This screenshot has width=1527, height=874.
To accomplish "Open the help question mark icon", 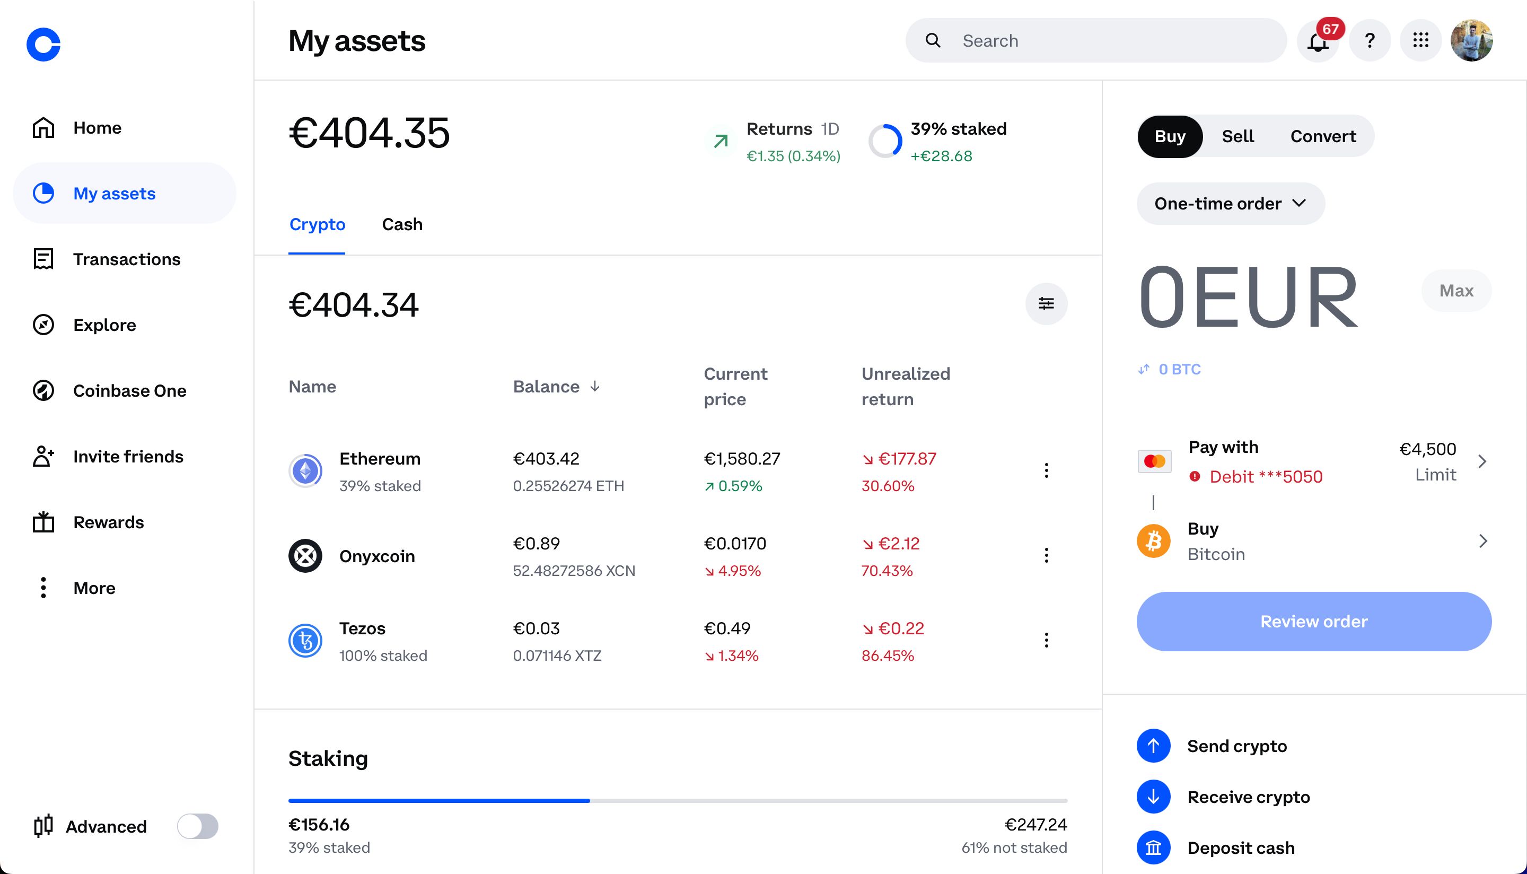I will (1370, 41).
